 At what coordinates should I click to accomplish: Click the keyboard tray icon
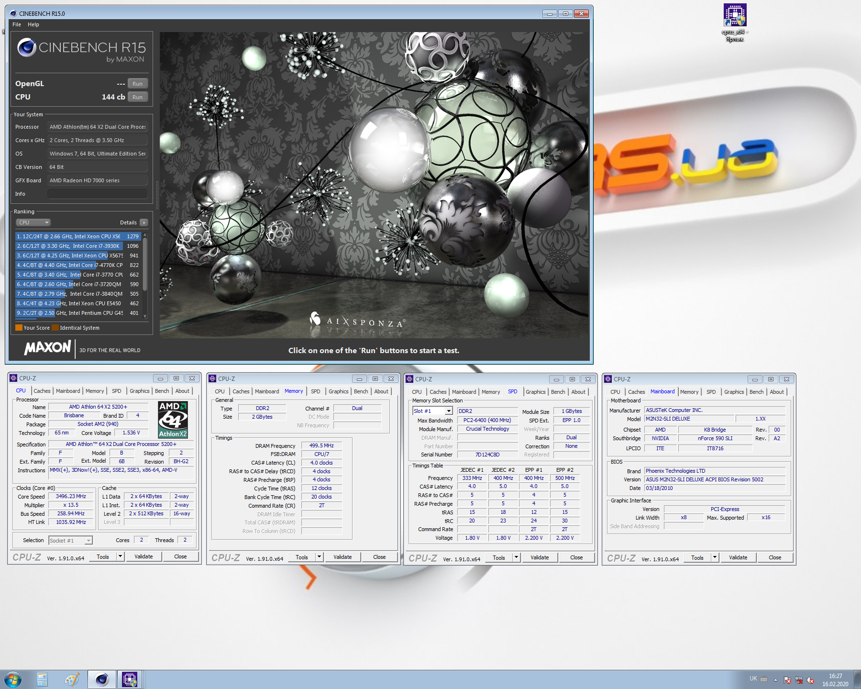(x=764, y=679)
